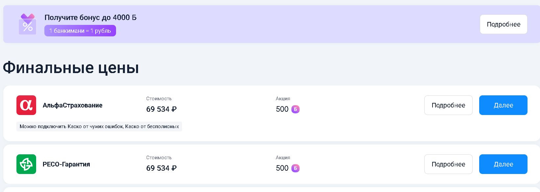Click the 500 bonus amount for РЕСО-Гарантия
The width and height of the screenshot is (540, 192).
[x=282, y=168]
